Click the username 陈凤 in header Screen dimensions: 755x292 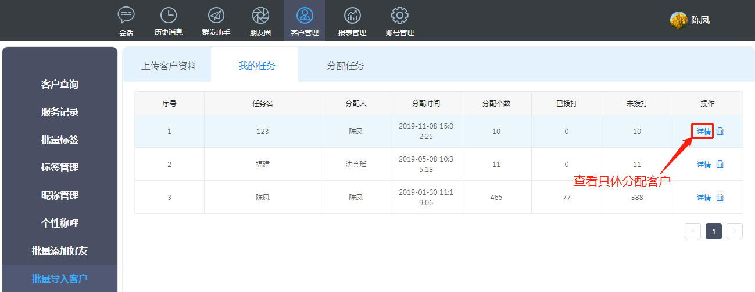[700, 20]
